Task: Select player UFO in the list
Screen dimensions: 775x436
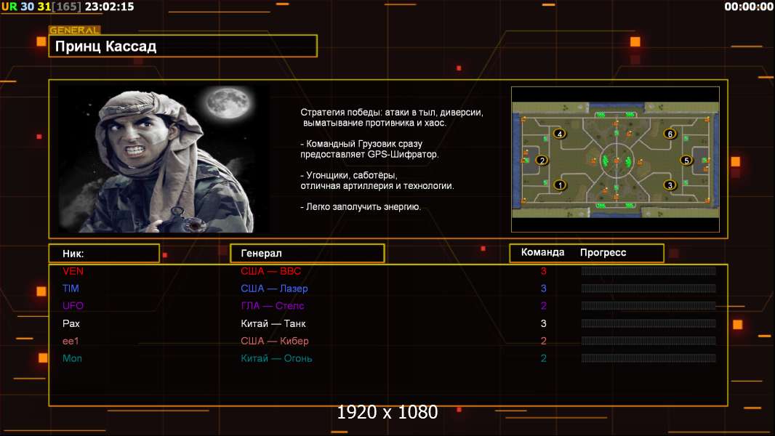Action: [x=73, y=306]
